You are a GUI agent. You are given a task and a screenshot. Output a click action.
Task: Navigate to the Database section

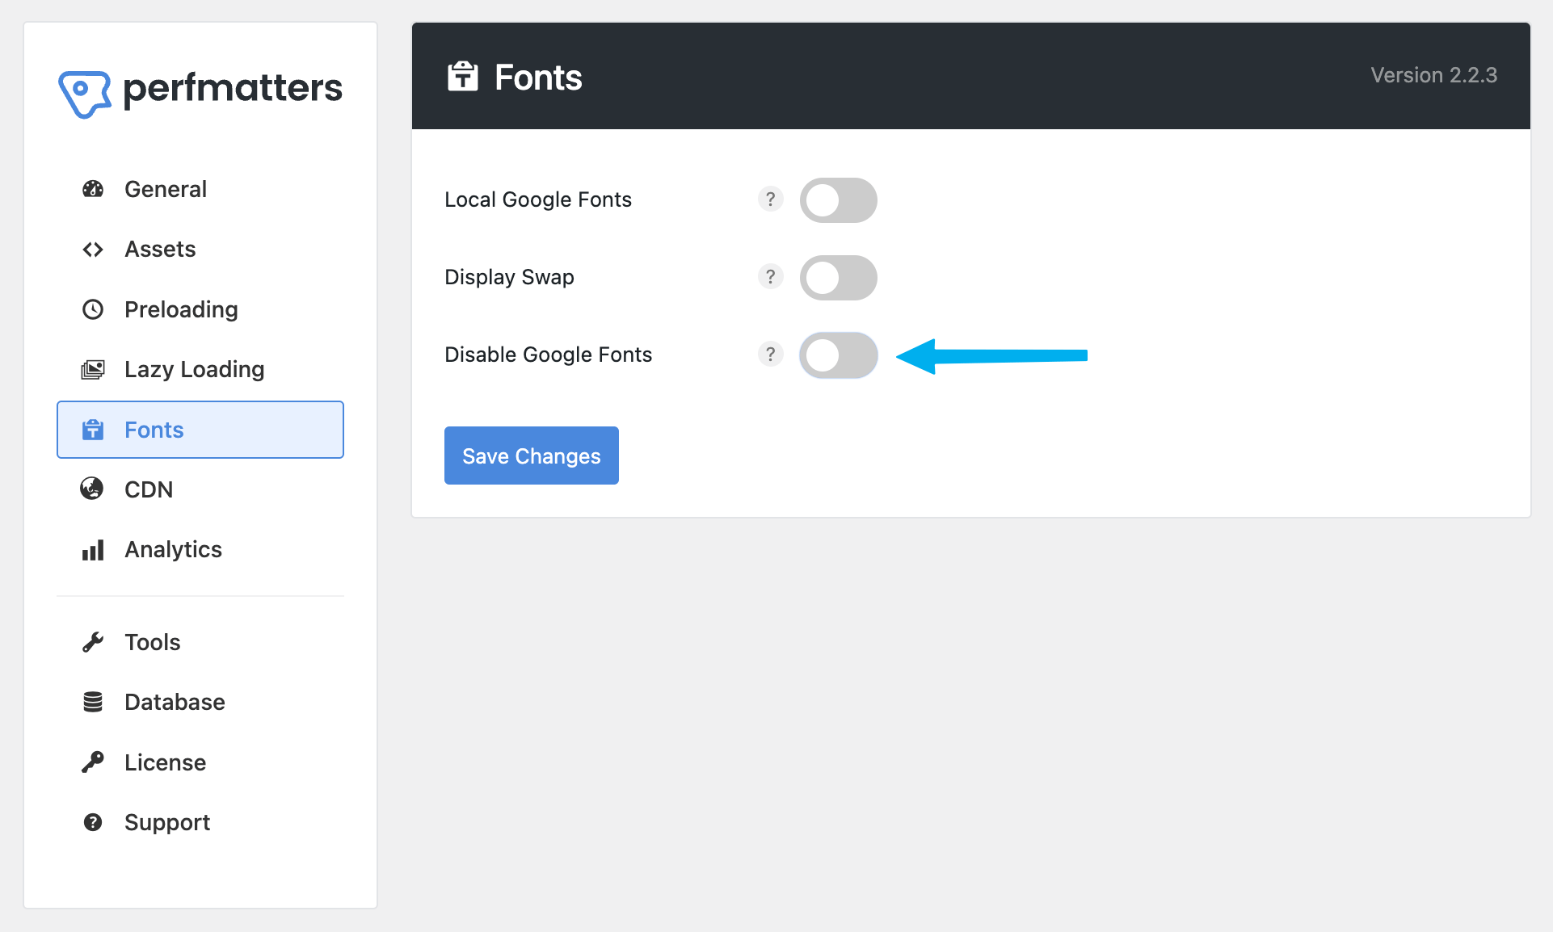click(x=175, y=701)
